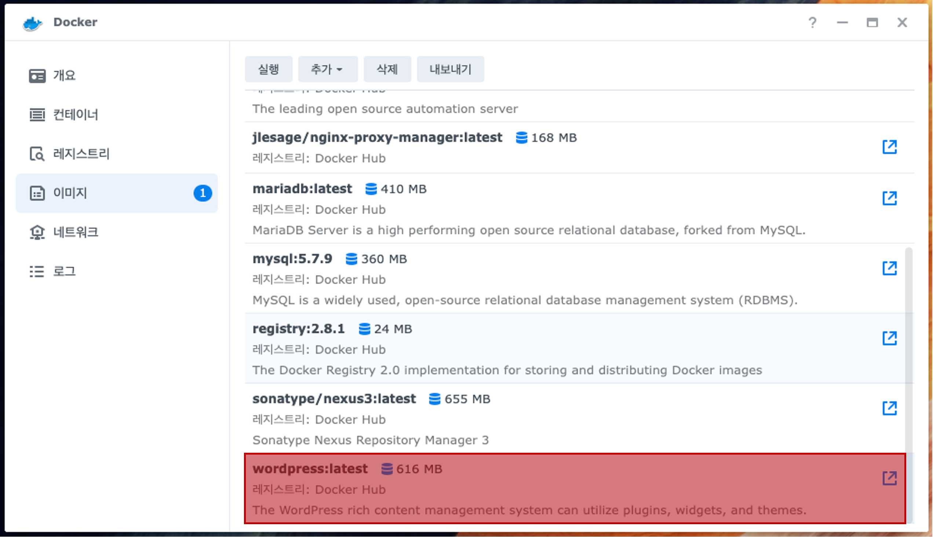The height and width of the screenshot is (537, 933).
Task: Click the 실행 launch button
Action: [269, 69]
